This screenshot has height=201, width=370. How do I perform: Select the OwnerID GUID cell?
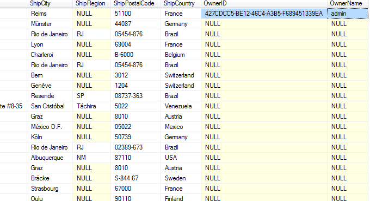pyautogui.click(x=264, y=14)
